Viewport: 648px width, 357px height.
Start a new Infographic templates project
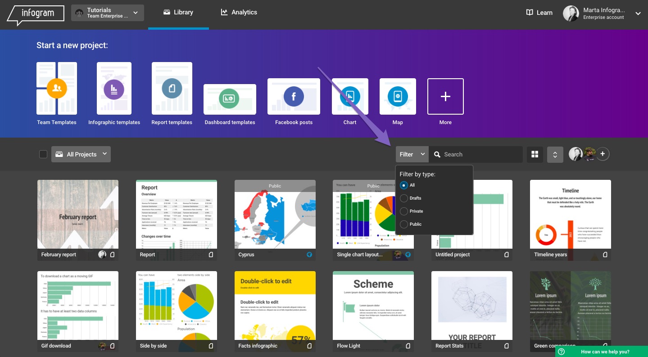(x=114, y=89)
